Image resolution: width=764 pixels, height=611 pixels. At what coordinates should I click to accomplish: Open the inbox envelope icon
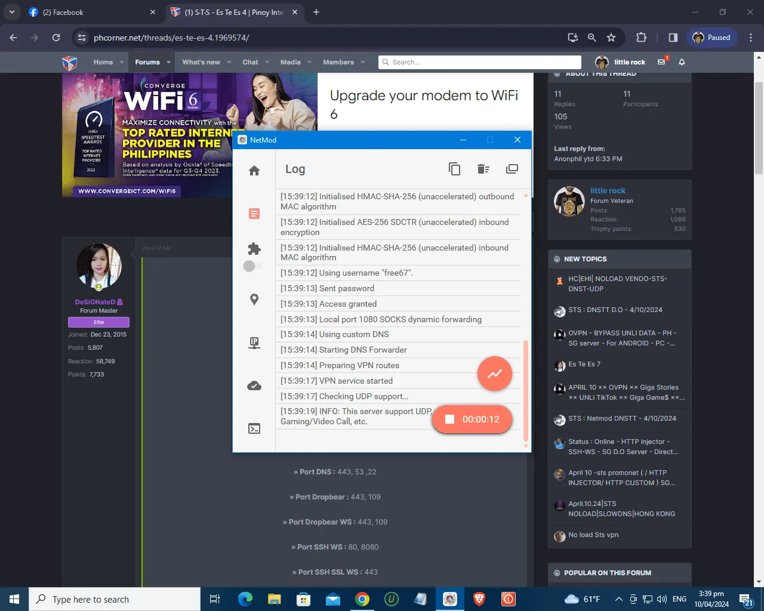[x=662, y=62]
